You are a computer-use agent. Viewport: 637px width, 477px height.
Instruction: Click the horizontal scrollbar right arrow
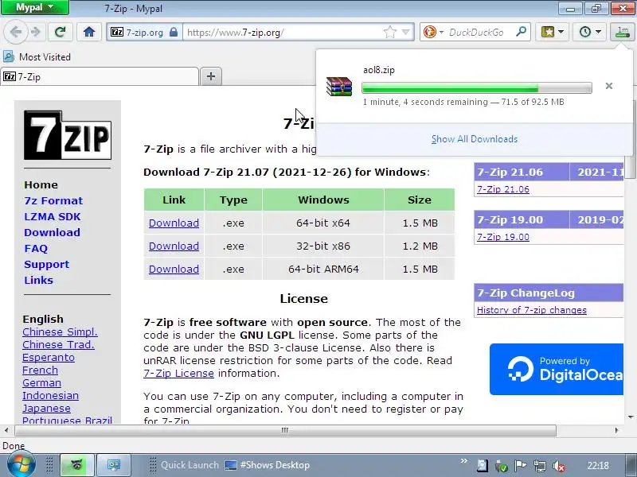tap(616, 430)
